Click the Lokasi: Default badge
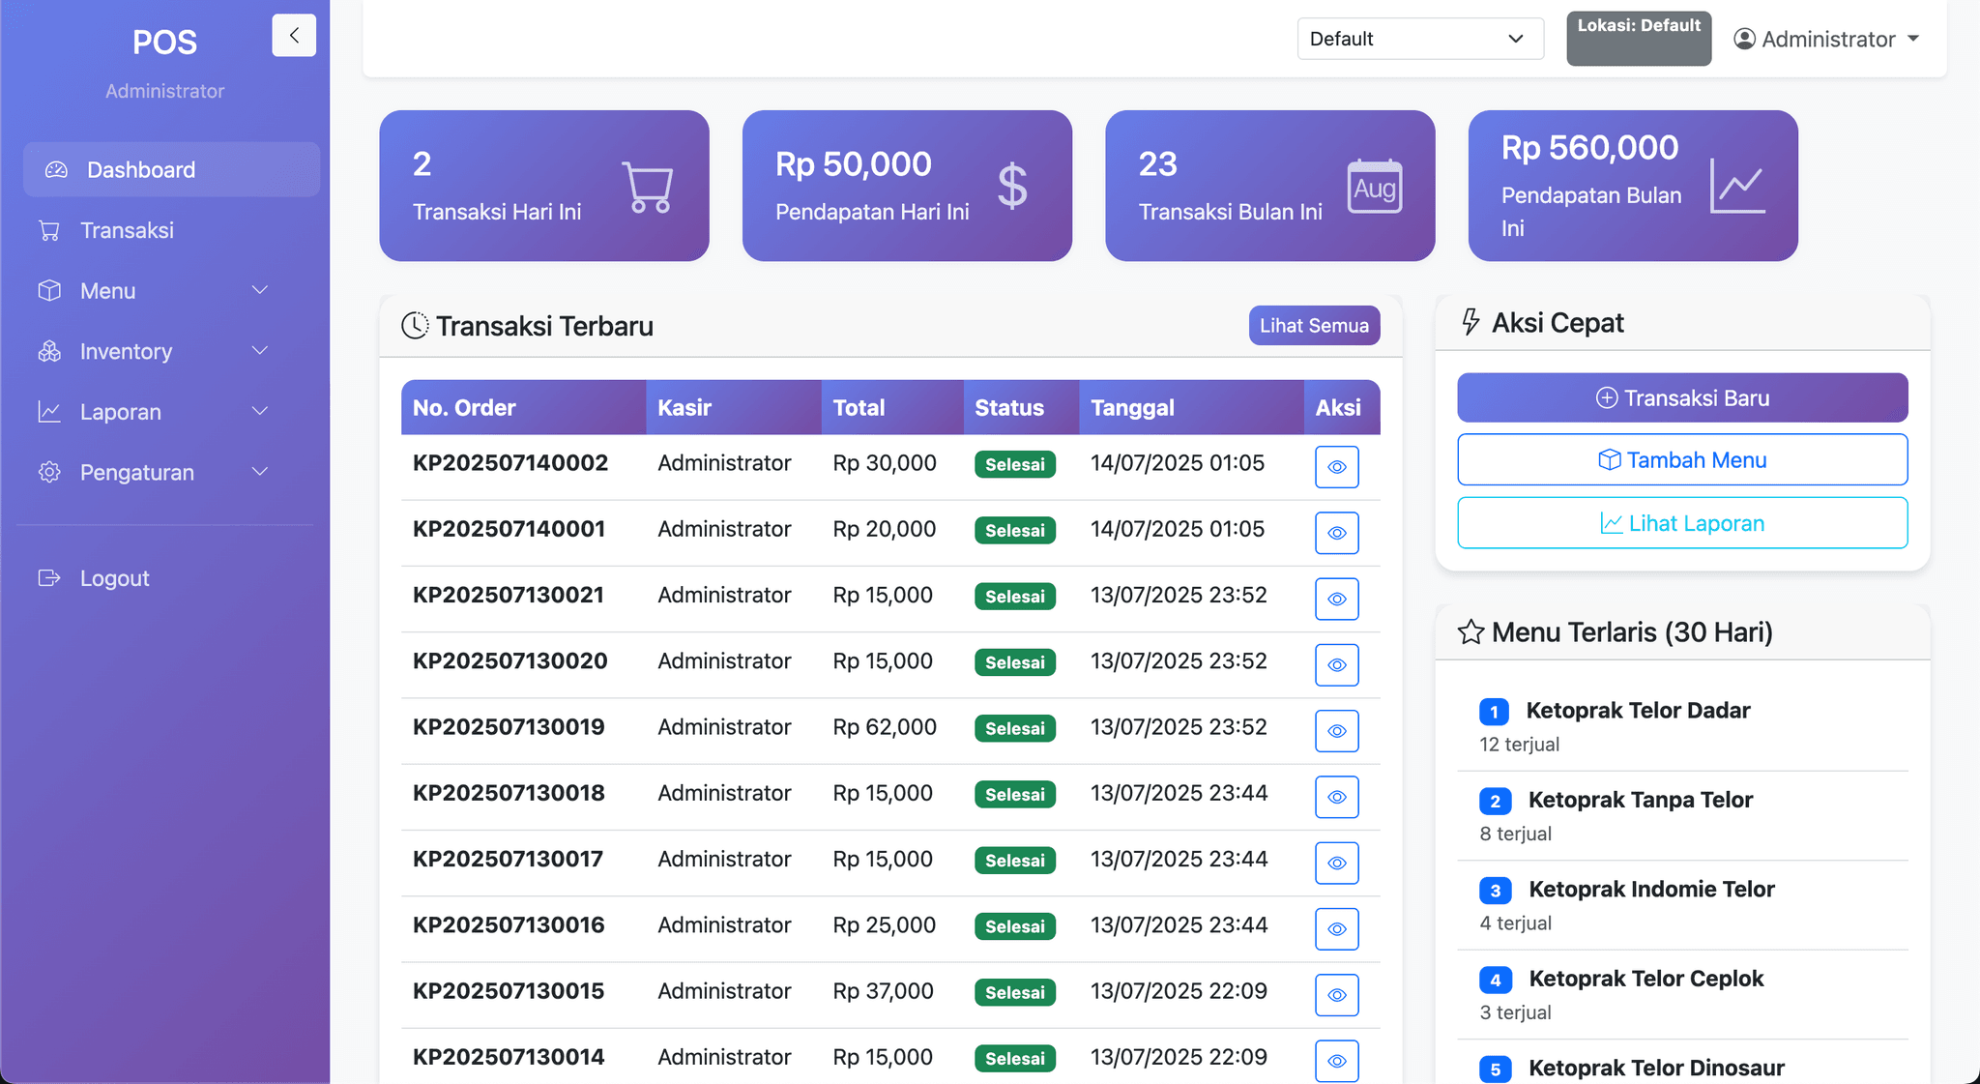The width and height of the screenshot is (1980, 1084). pos(1638,39)
